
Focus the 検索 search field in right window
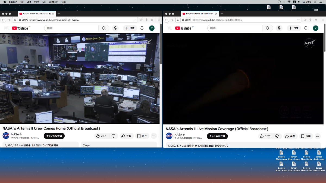(x=235, y=28)
